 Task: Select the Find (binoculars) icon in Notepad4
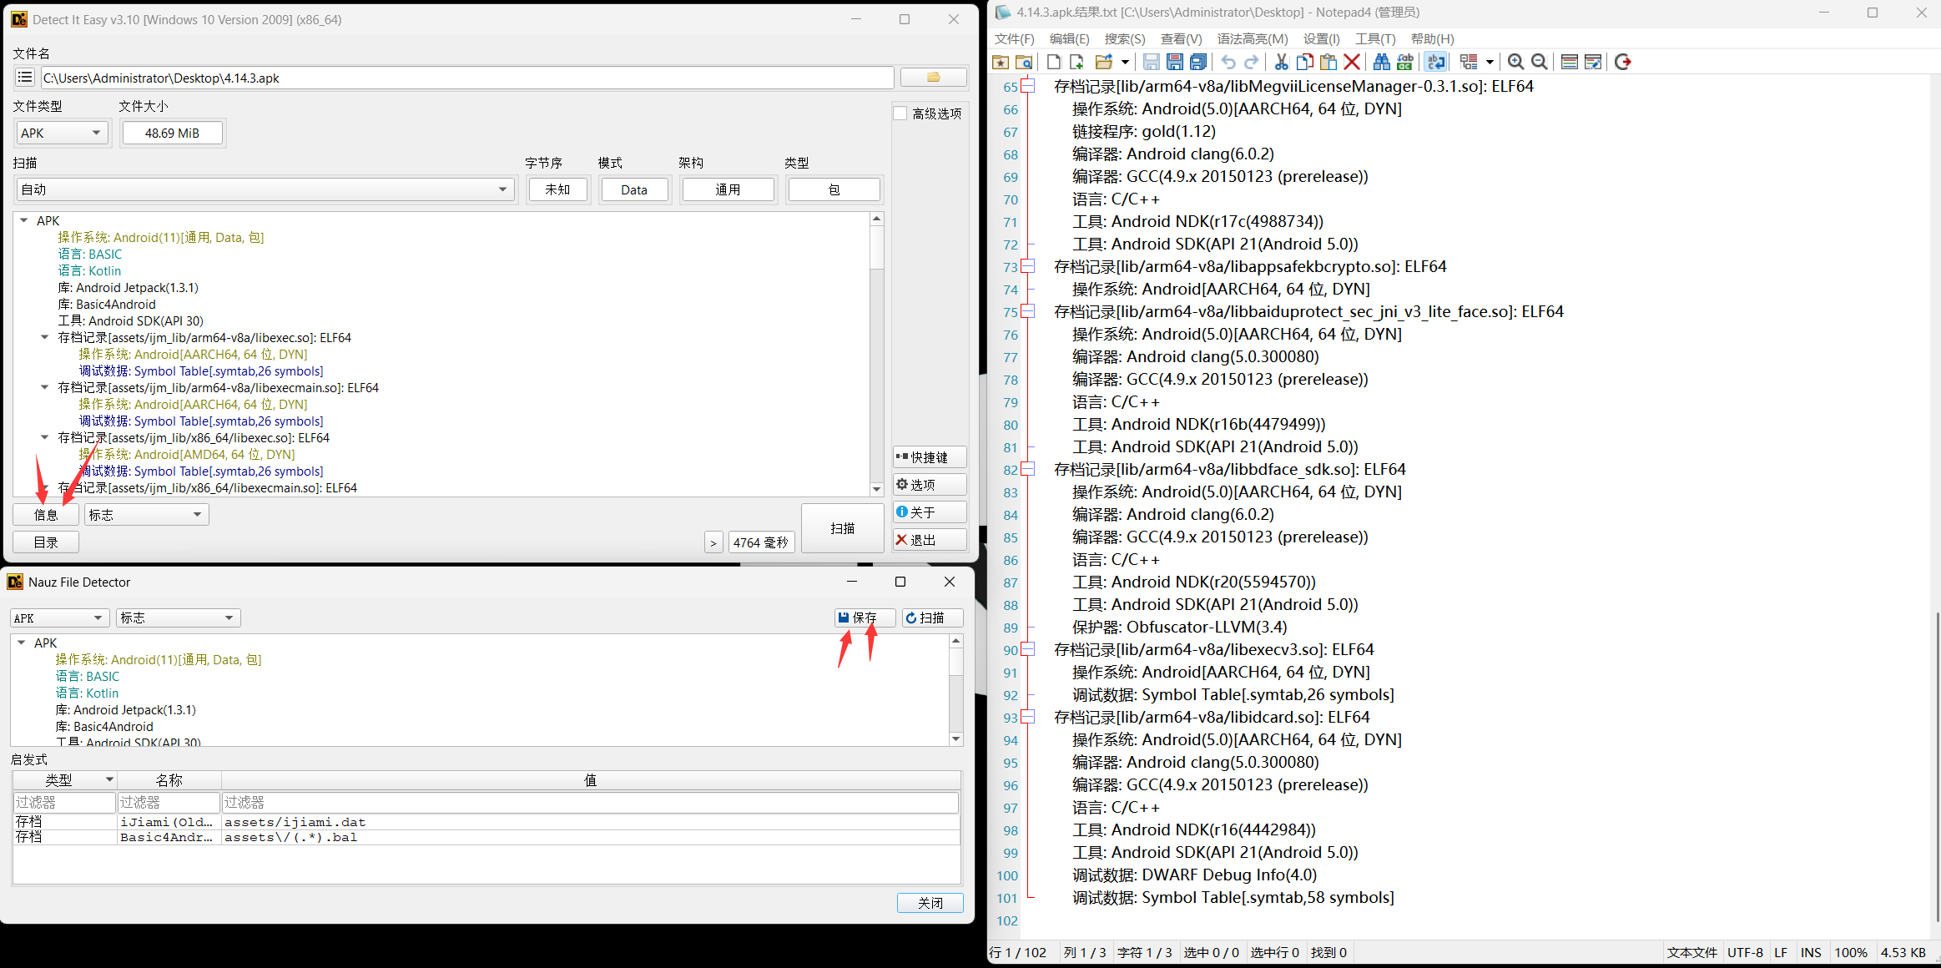pos(1381,62)
